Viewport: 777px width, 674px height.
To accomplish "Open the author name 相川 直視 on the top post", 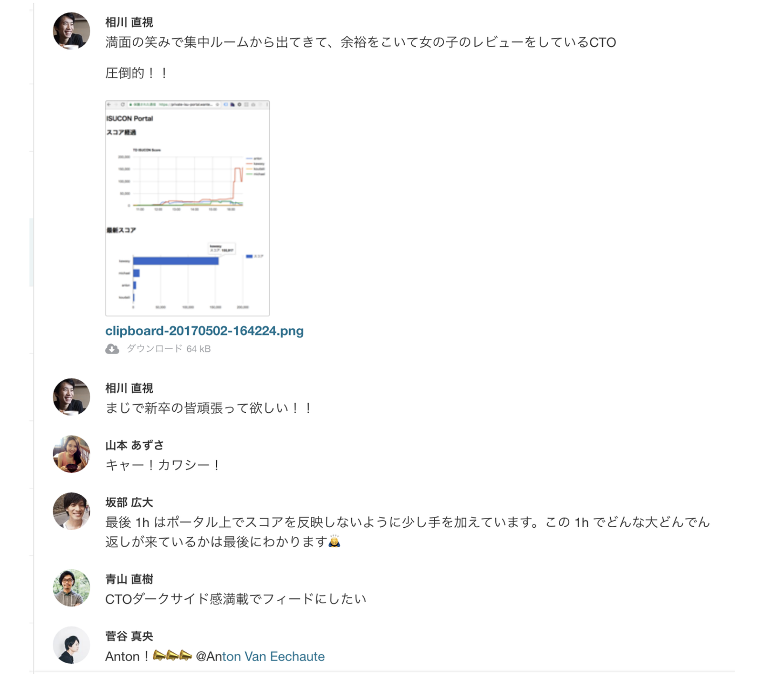I will (x=129, y=22).
